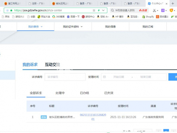Click the orange shield extension icon
Viewport: 177px width, 133px height.
click(171, 10)
